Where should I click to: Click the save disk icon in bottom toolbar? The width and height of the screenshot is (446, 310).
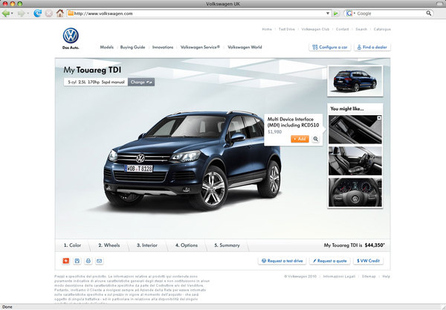[77, 261]
